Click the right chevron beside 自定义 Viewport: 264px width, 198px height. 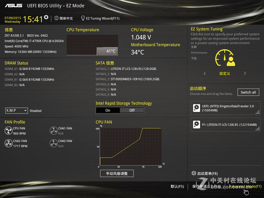click(245, 74)
